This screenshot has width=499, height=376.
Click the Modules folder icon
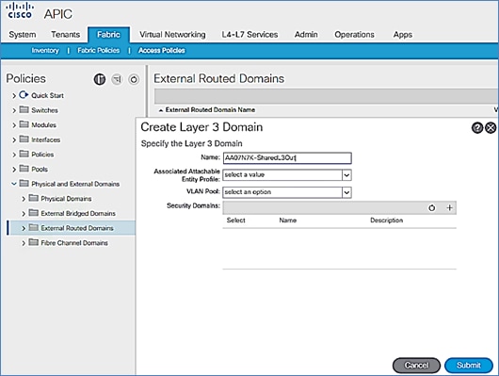click(24, 124)
